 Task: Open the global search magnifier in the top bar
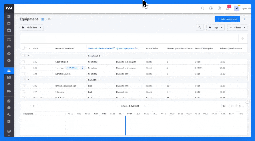click(x=202, y=8)
